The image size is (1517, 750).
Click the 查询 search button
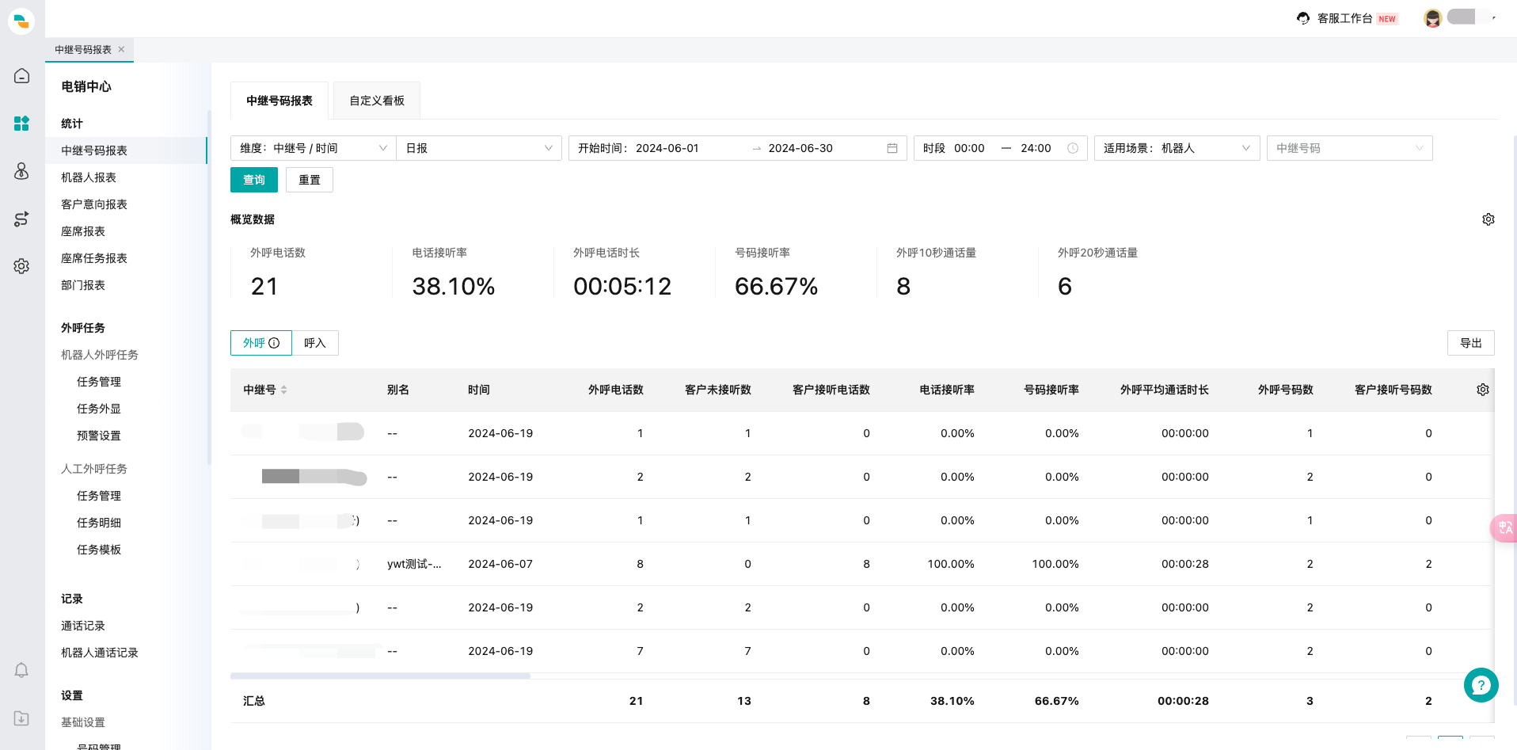pyautogui.click(x=254, y=180)
